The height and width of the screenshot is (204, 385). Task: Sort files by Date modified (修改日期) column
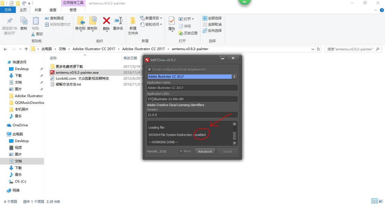(130, 58)
